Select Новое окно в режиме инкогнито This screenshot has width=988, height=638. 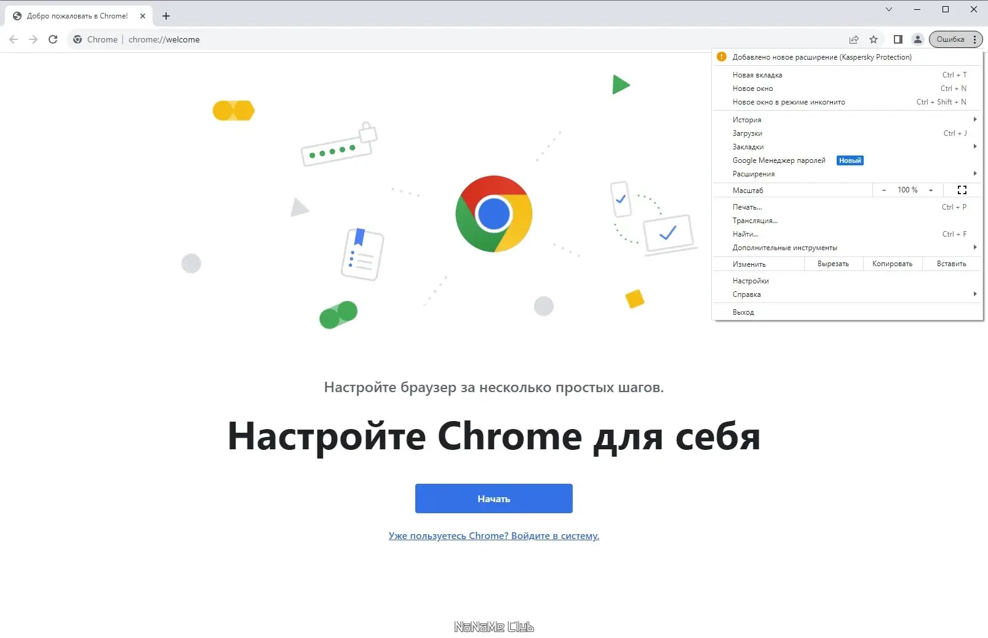(x=789, y=101)
